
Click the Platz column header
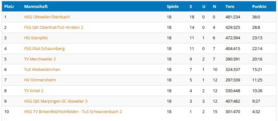[x=9, y=7]
